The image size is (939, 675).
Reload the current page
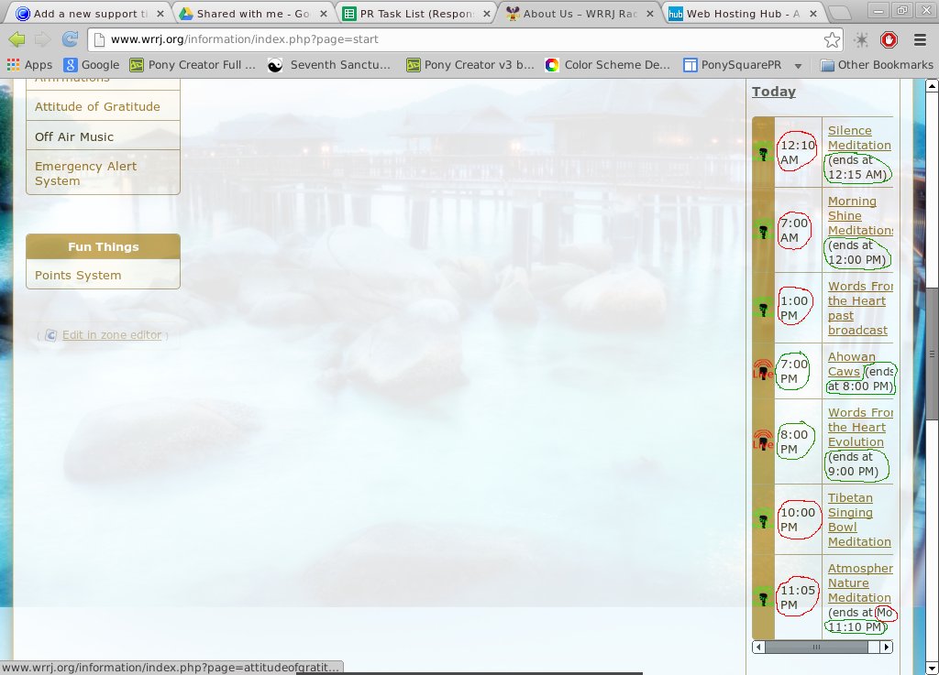[x=69, y=40]
